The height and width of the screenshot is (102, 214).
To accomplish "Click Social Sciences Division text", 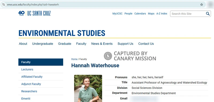I will pos(147,88).
